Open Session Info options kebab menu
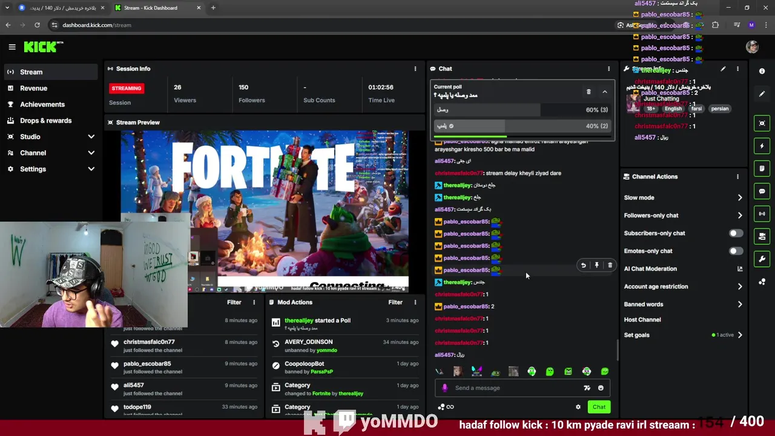This screenshot has height=436, width=775. pos(415,68)
